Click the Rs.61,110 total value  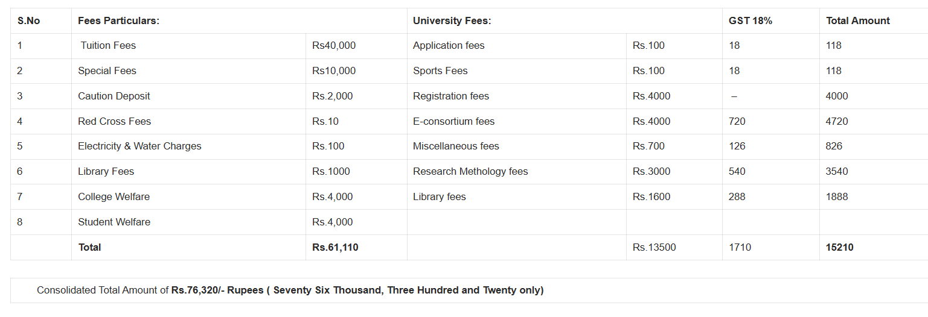[x=335, y=248]
